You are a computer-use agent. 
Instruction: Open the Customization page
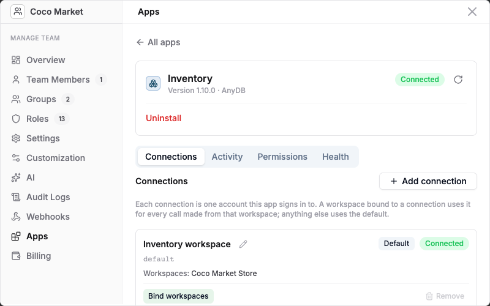point(56,158)
